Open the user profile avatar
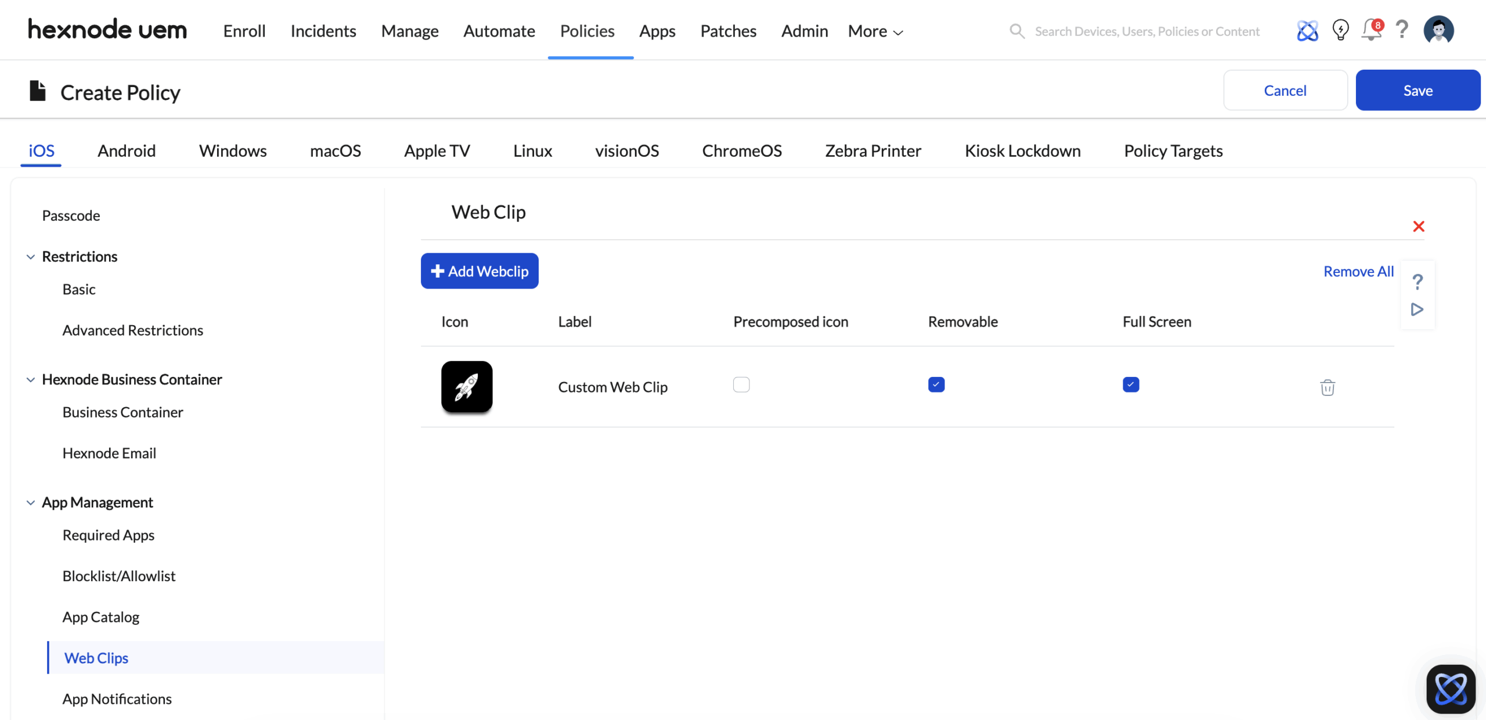This screenshot has height=720, width=1486. tap(1438, 30)
